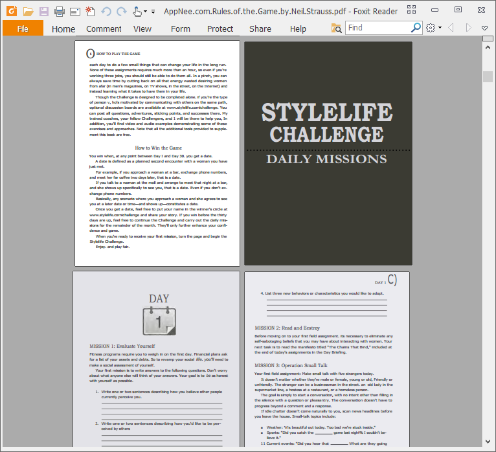Open the Form tab
496x452 pixels.
(x=181, y=28)
